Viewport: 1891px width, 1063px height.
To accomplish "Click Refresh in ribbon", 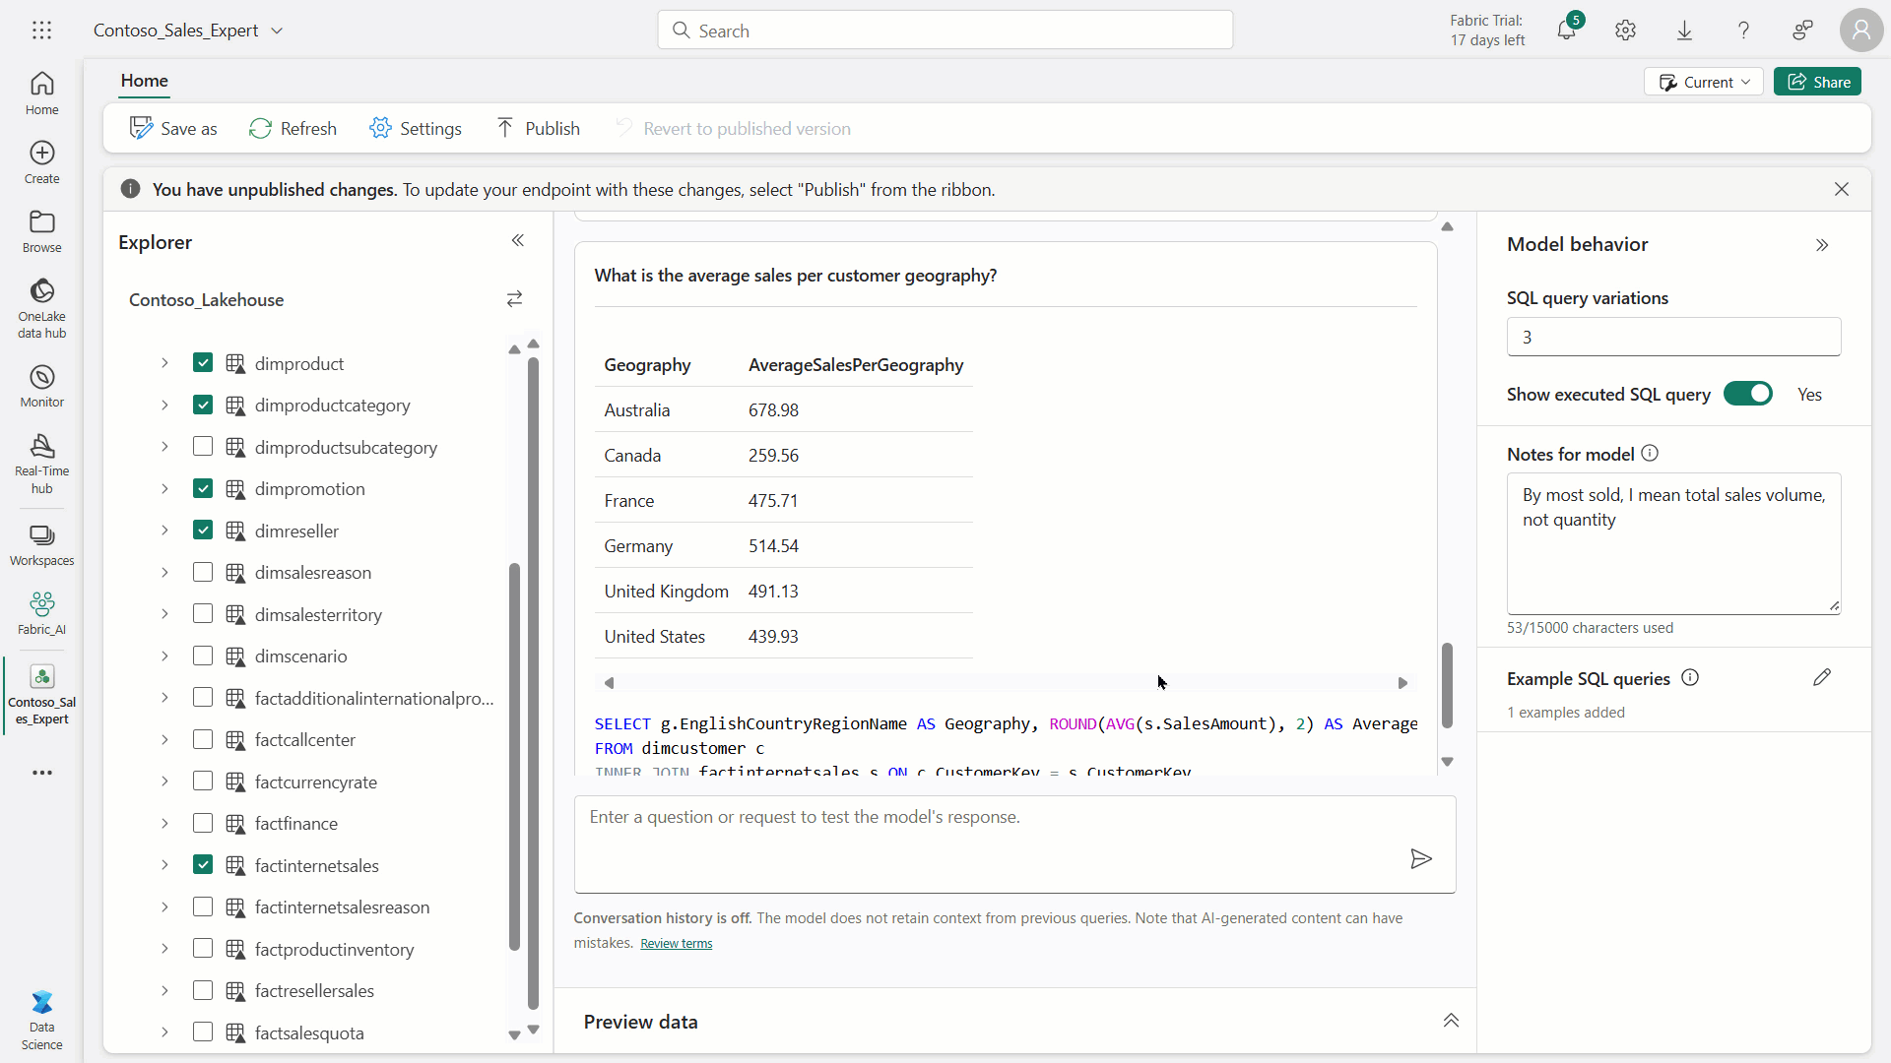I will [x=293, y=128].
